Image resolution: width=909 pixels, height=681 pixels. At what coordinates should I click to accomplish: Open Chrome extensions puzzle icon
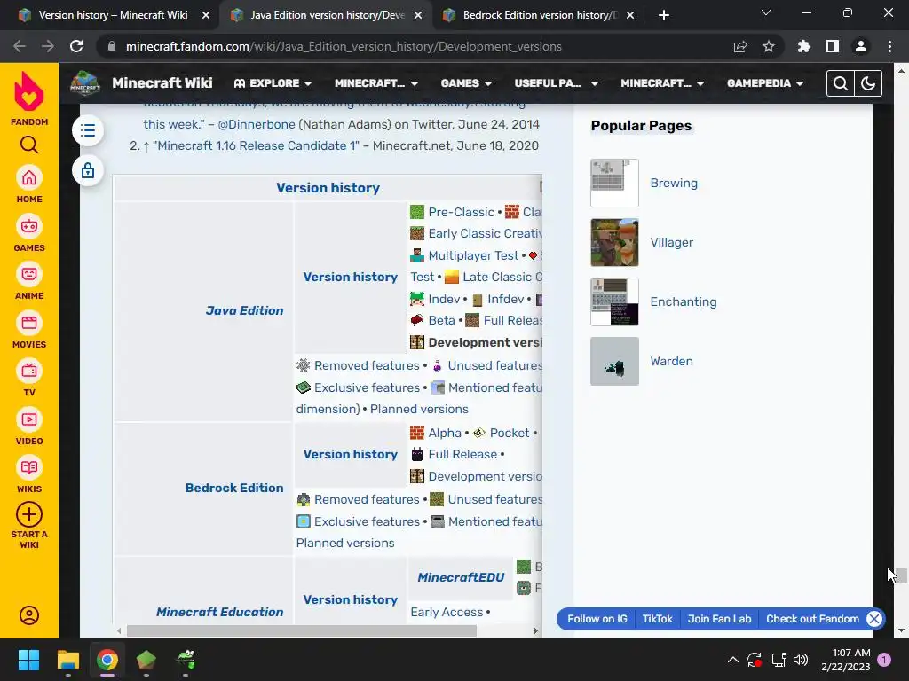804,46
